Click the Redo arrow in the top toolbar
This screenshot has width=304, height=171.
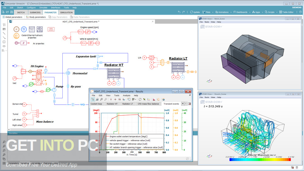point(183,12)
